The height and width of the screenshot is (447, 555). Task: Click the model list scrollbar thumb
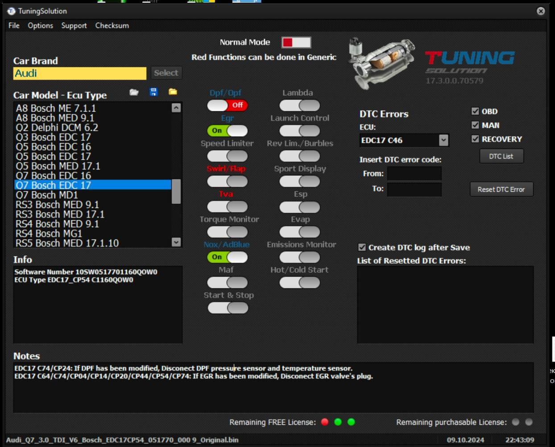(176, 191)
